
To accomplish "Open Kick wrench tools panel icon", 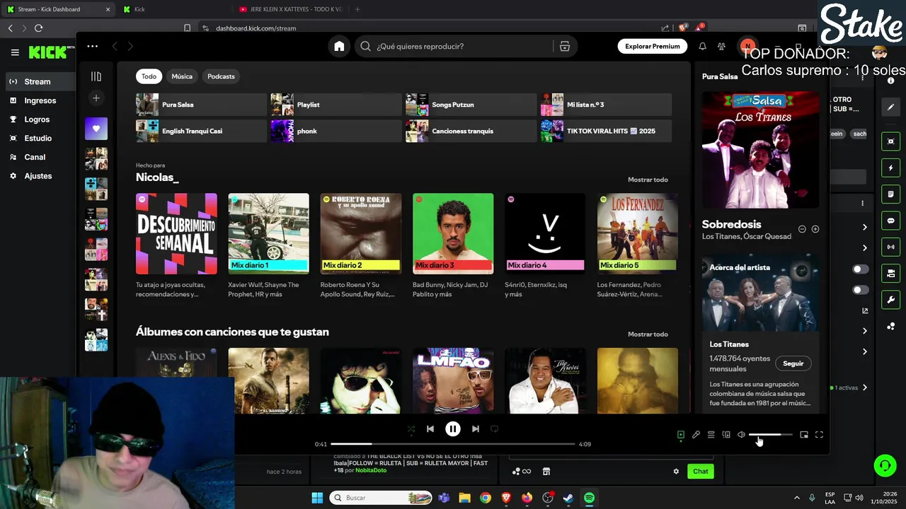I will click(x=890, y=300).
